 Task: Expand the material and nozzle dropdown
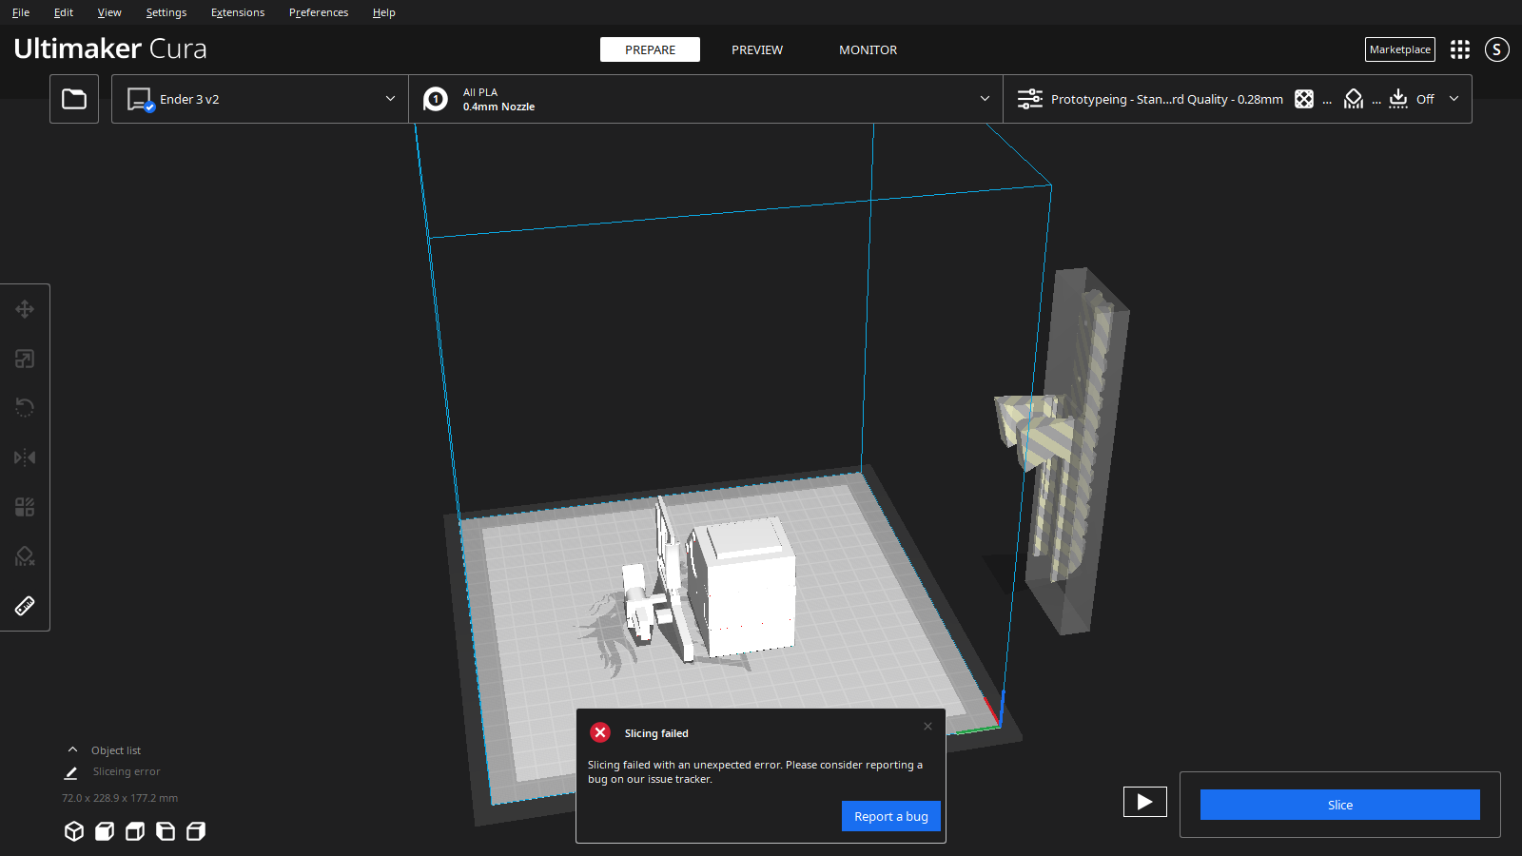click(985, 99)
